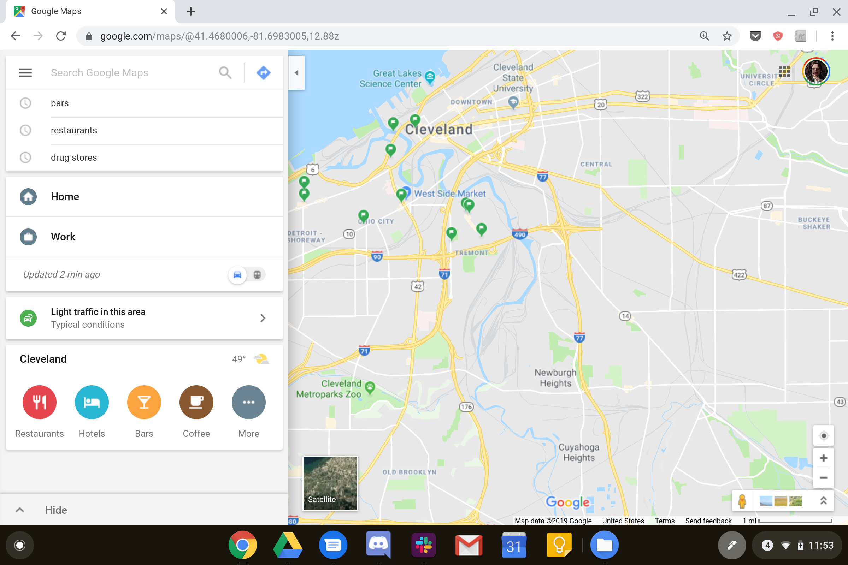Switch traffic display to transit mode

click(257, 275)
